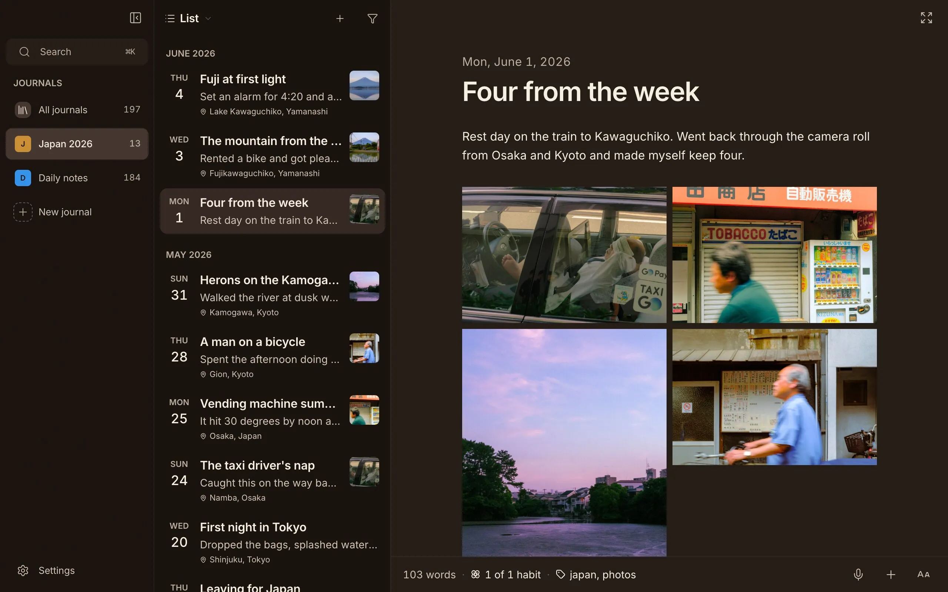948x592 pixels.
Task: Click the Four from the week title heading
Action: click(x=581, y=92)
